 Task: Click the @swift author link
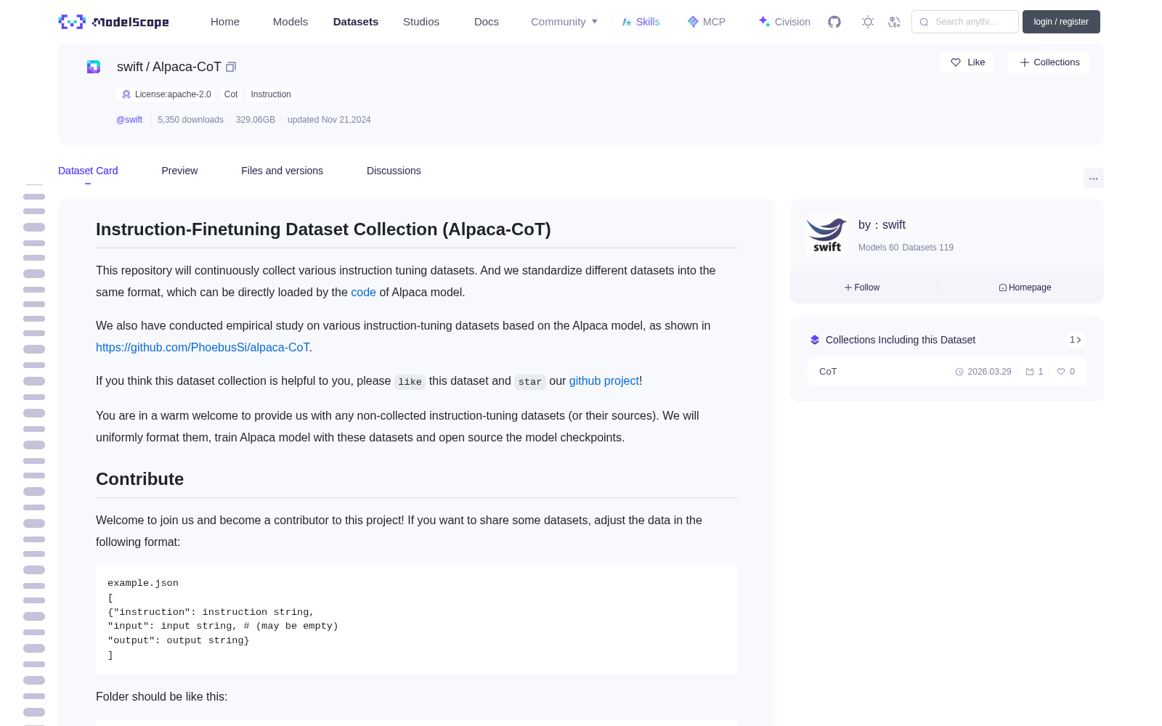tap(129, 120)
